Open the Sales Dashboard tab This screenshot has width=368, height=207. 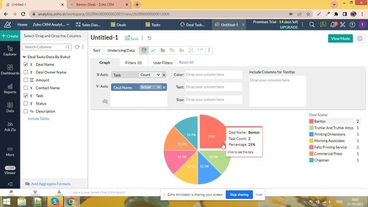point(88,25)
